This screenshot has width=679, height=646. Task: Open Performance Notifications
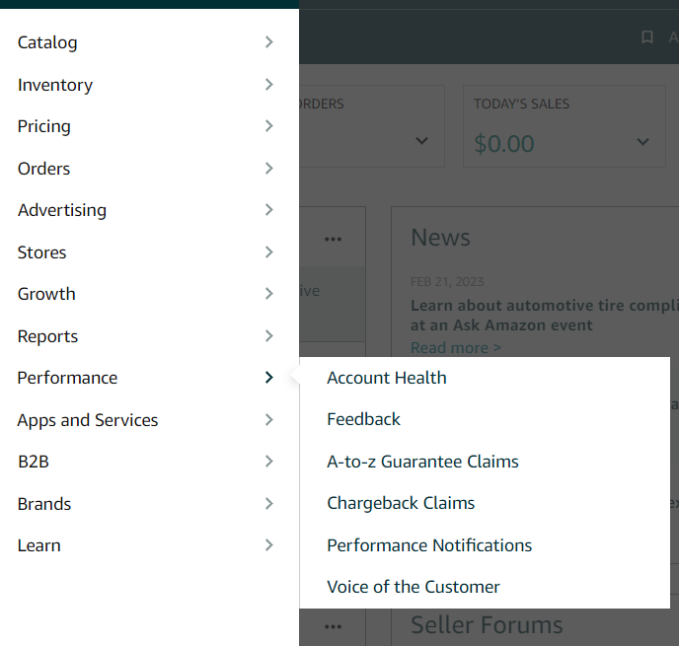click(429, 545)
